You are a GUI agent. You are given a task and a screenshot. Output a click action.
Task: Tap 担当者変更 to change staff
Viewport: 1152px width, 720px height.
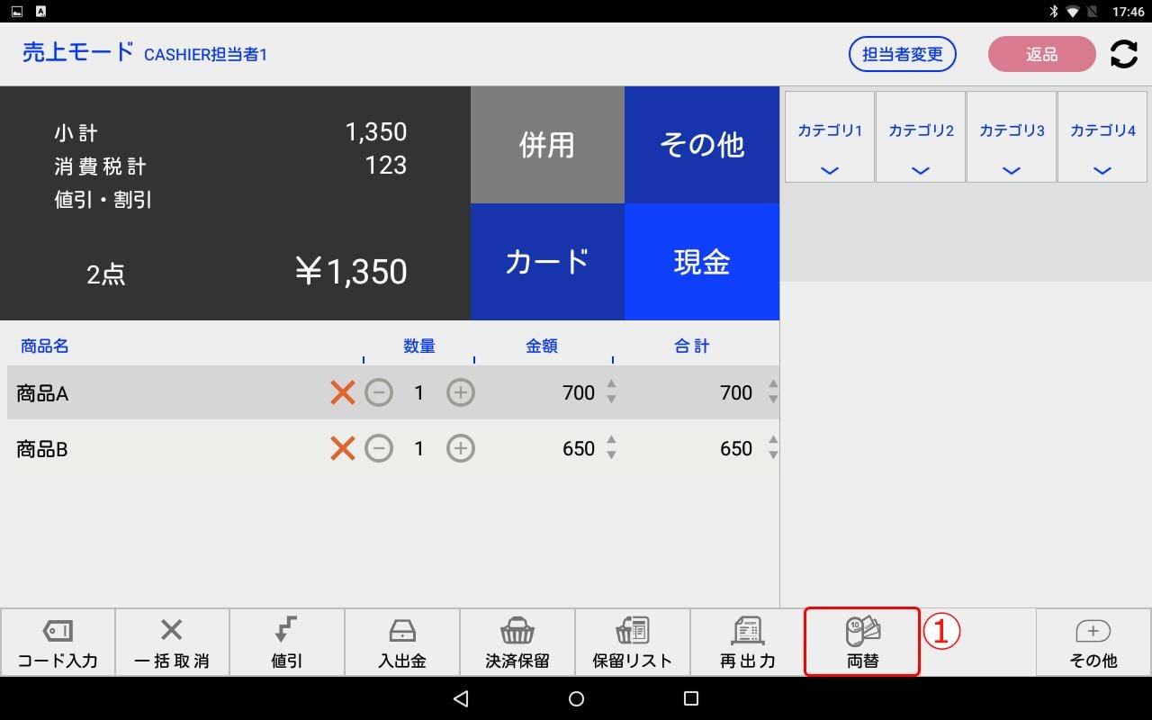click(903, 54)
